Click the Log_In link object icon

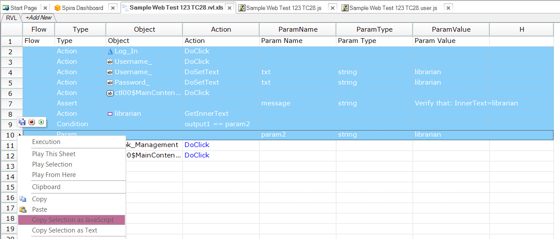[x=110, y=51]
